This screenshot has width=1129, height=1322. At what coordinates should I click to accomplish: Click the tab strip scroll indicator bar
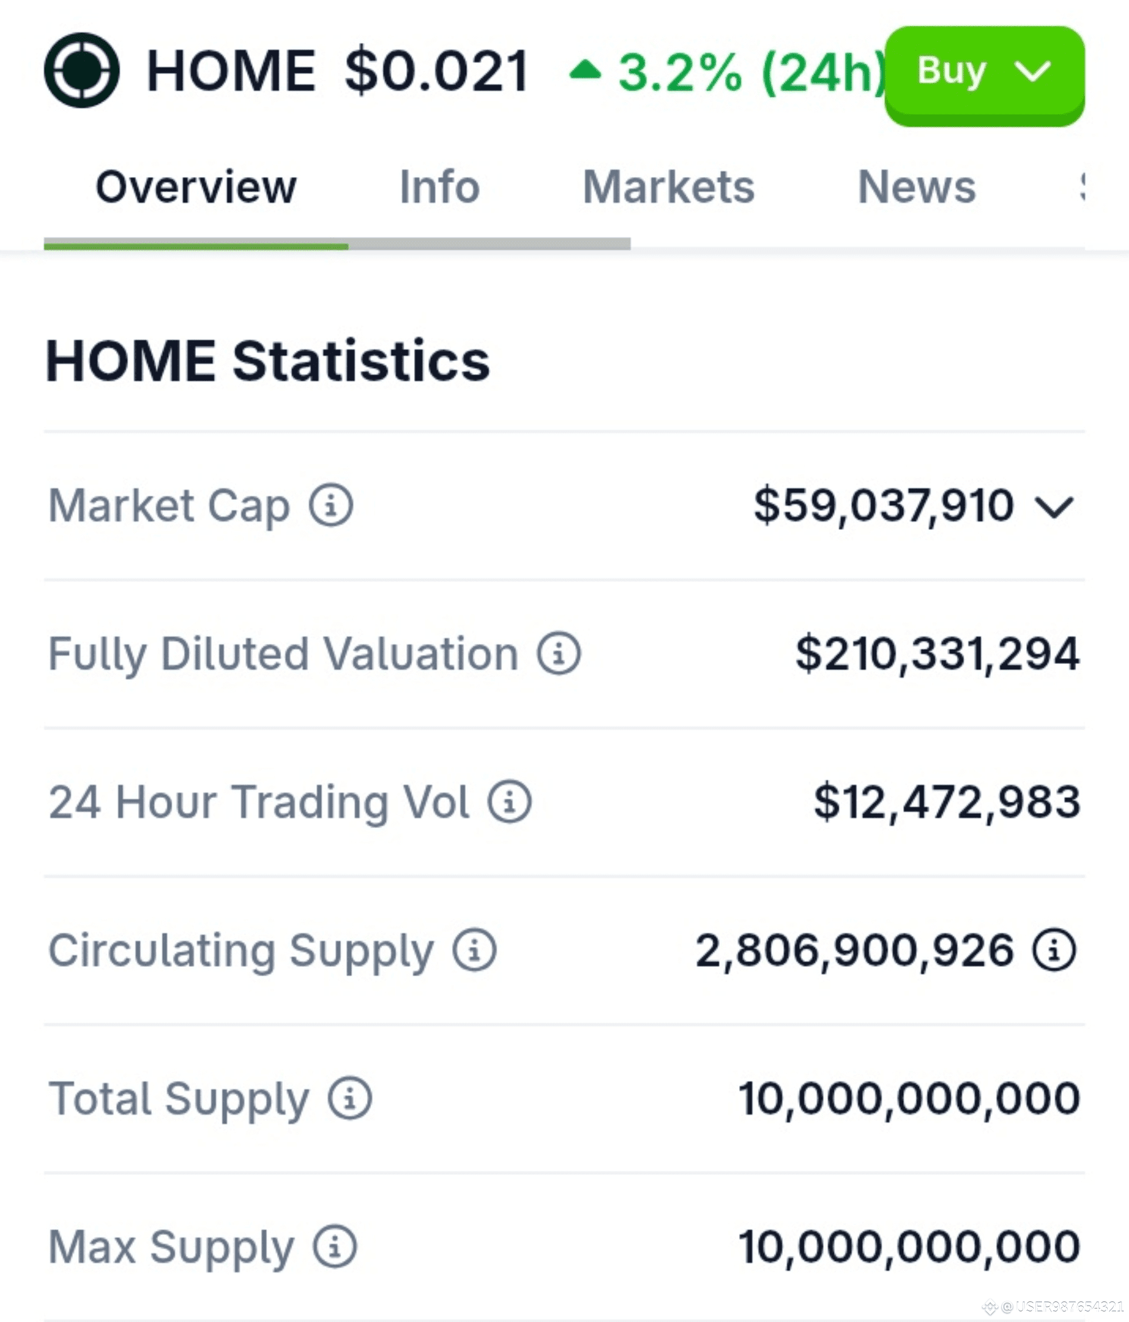click(x=337, y=243)
